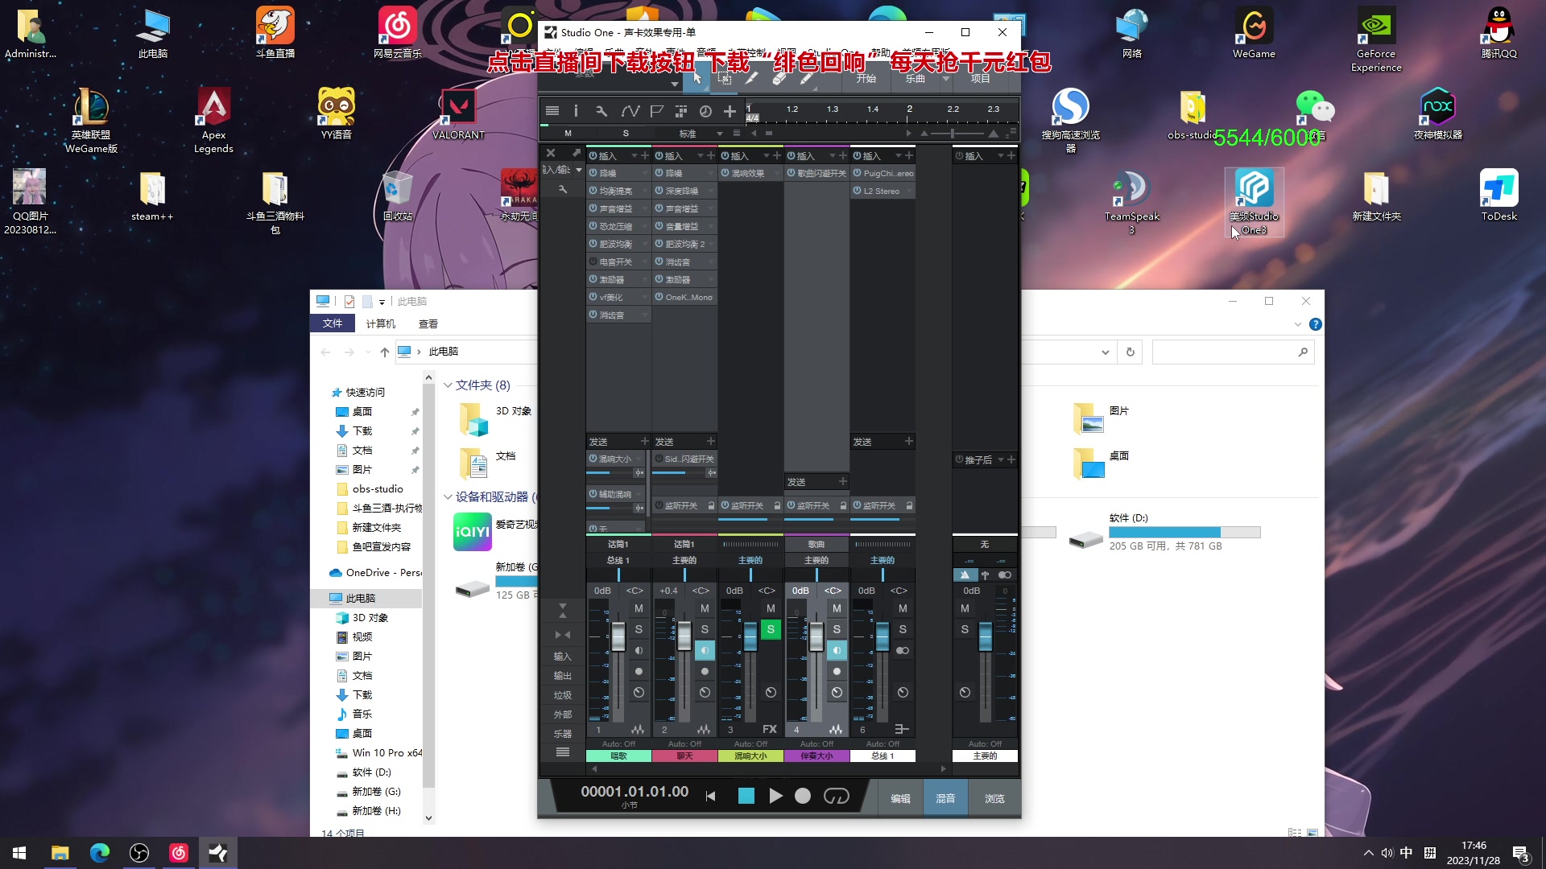Switch to the 编辑 tab

point(900,798)
